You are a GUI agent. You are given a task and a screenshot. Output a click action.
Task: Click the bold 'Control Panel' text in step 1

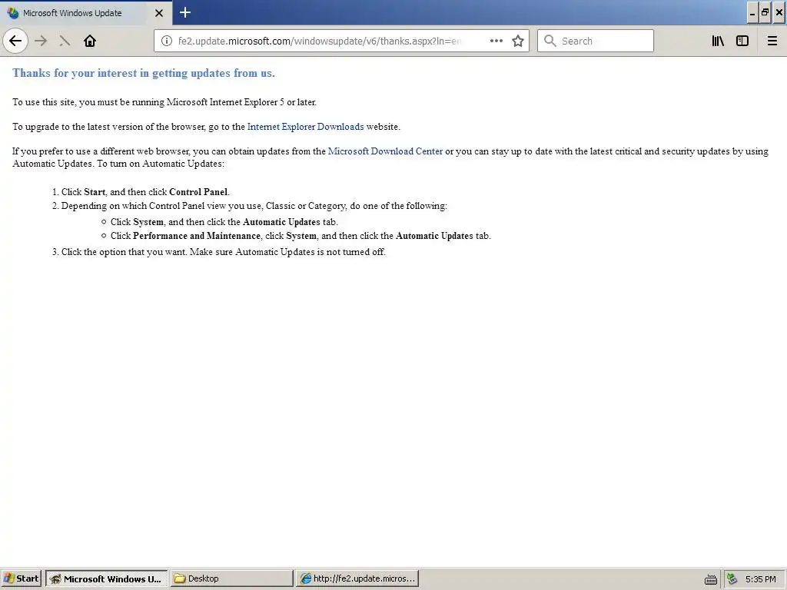tap(198, 191)
